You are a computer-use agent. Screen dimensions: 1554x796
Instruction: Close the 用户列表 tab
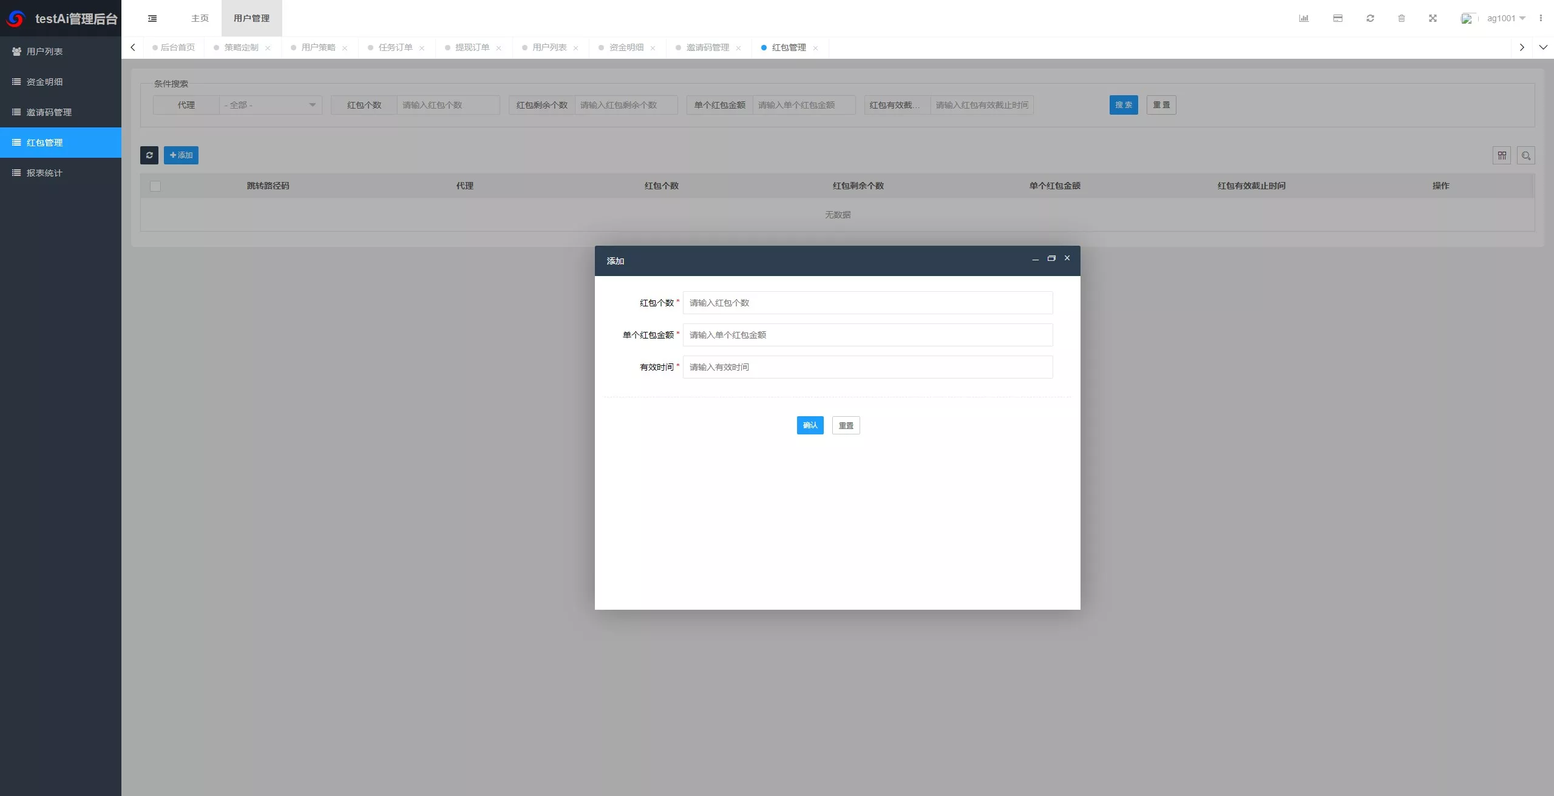tap(575, 48)
